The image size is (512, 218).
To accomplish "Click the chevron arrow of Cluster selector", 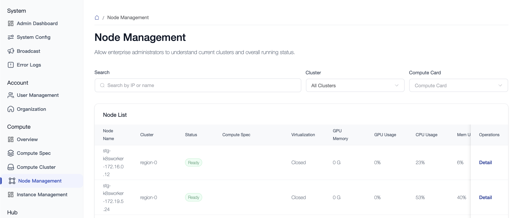I will coord(397,85).
